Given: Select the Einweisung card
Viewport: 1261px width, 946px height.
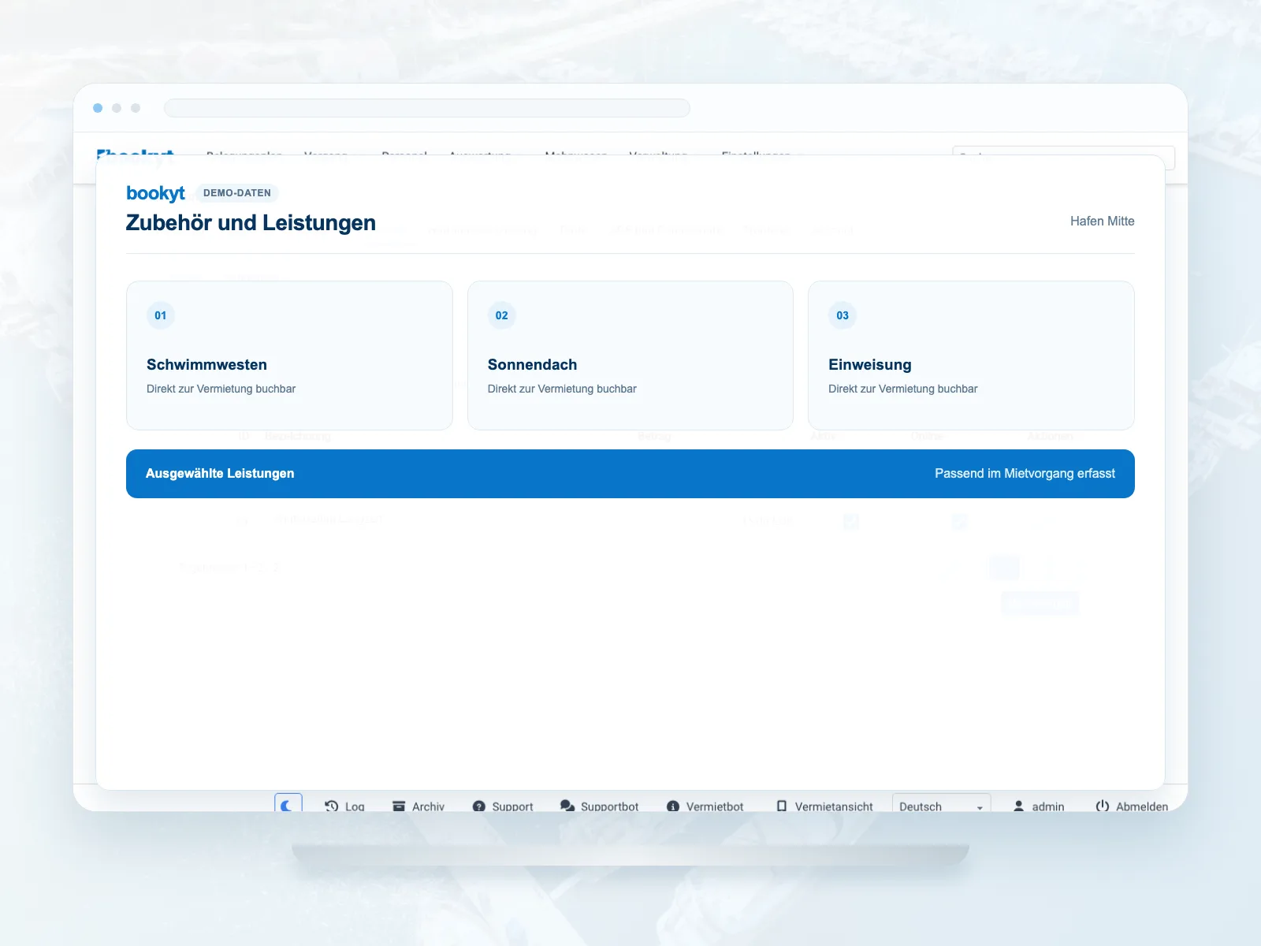Looking at the screenshot, I should point(971,356).
